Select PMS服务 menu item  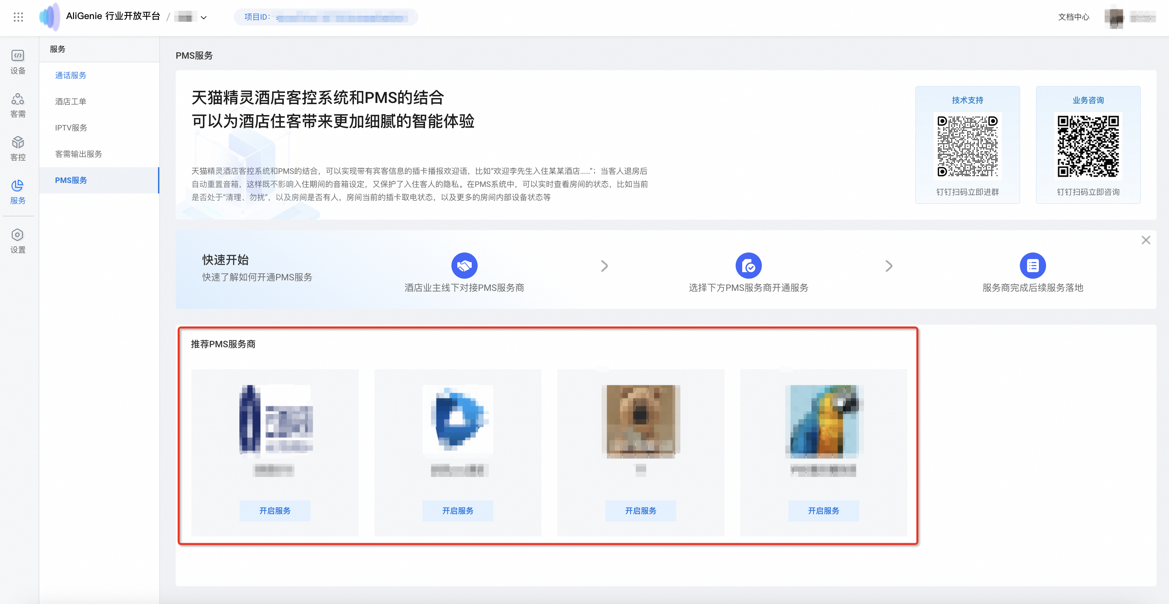point(99,181)
